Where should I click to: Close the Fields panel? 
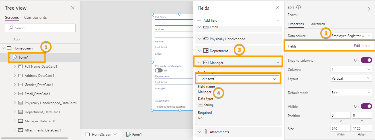coord(277,8)
